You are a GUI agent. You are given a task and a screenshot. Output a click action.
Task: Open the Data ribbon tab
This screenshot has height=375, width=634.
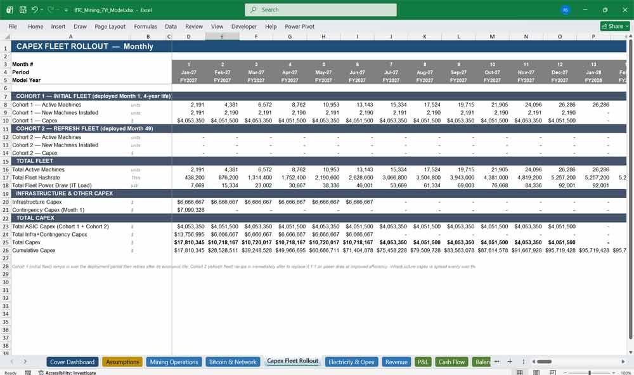pos(171,26)
